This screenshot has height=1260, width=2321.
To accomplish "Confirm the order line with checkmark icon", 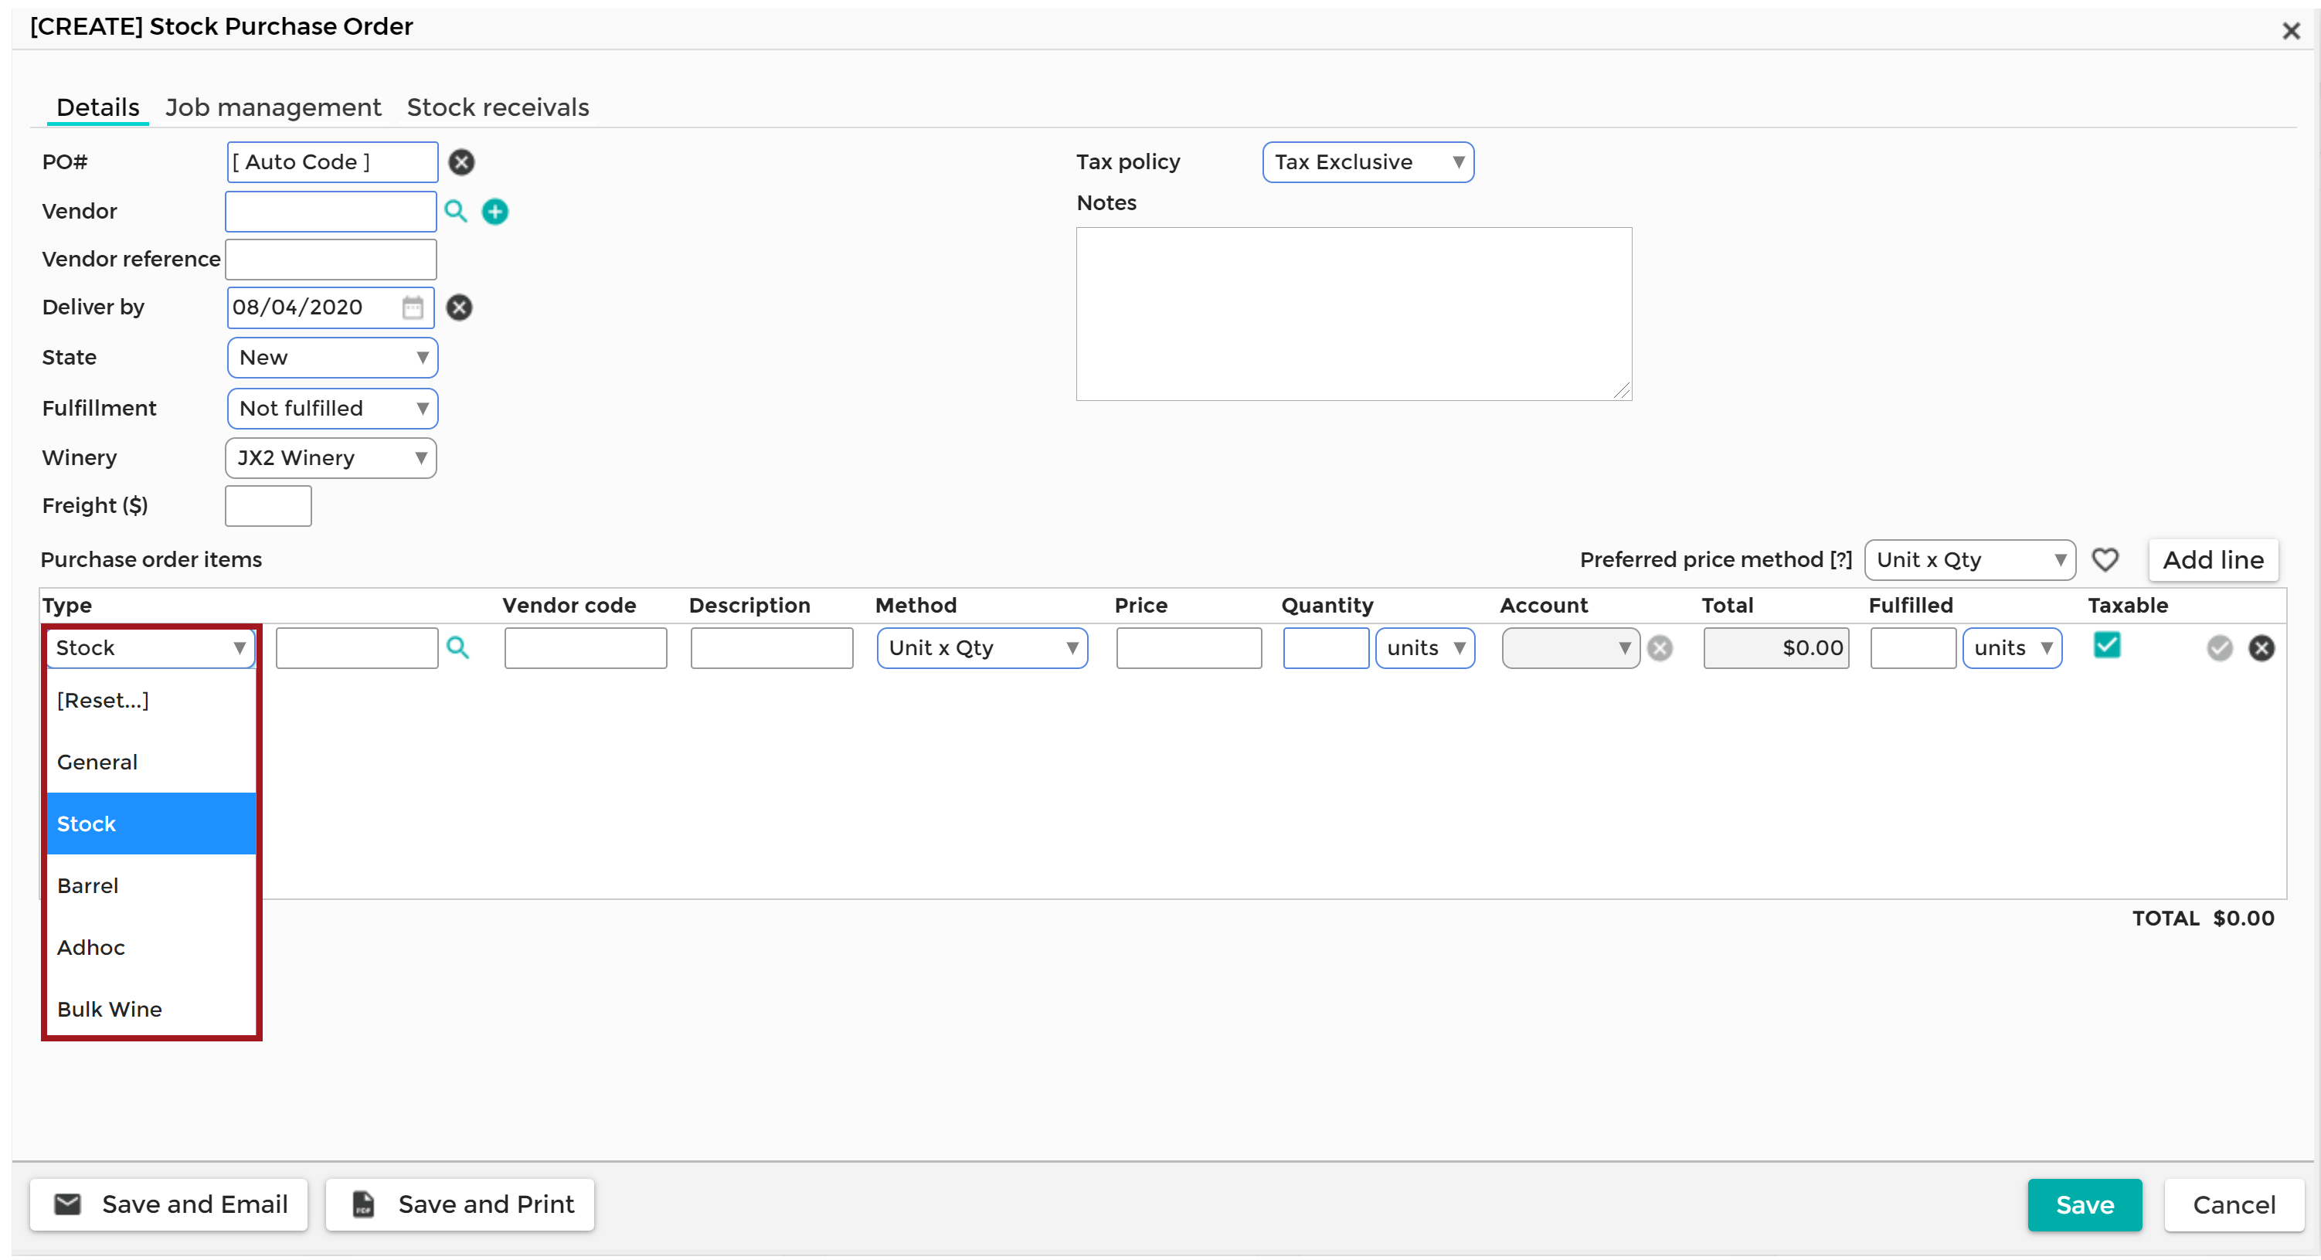I will tap(2219, 648).
